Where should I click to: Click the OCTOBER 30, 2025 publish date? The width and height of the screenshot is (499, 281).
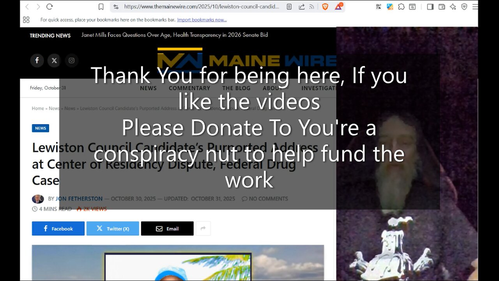pyautogui.click(x=133, y=199)
